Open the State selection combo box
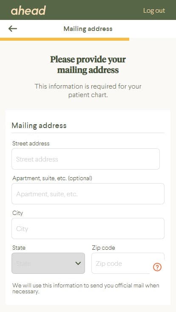 [48, 263]
